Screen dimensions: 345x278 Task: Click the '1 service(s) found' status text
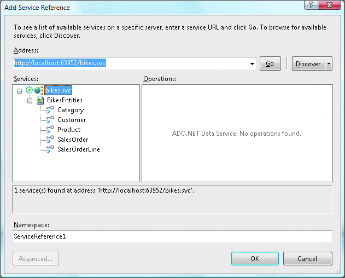coord(104,190)
